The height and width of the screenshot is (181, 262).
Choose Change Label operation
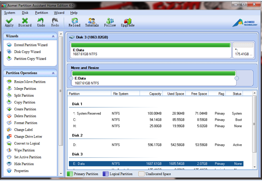click(23, 130)
